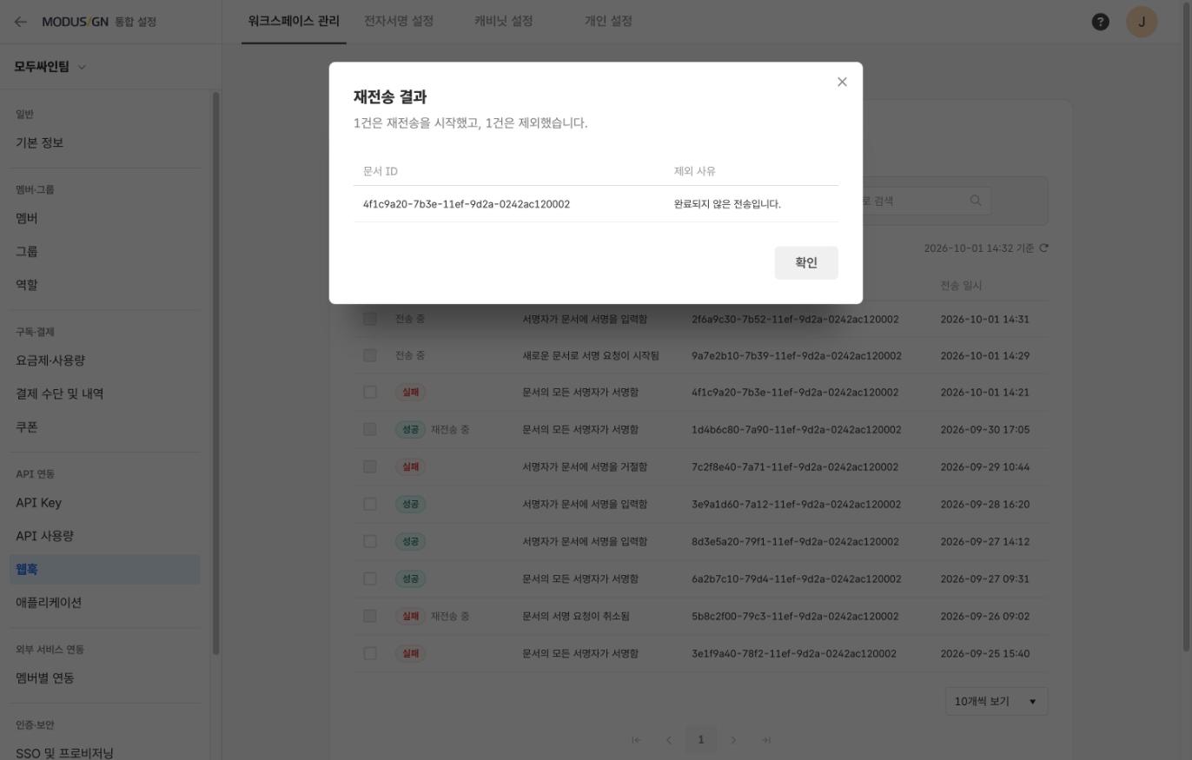The height and width of the screenshot is (760, 1192).
Task: Open 기본 정보 in sidebar
Action: 105,142
